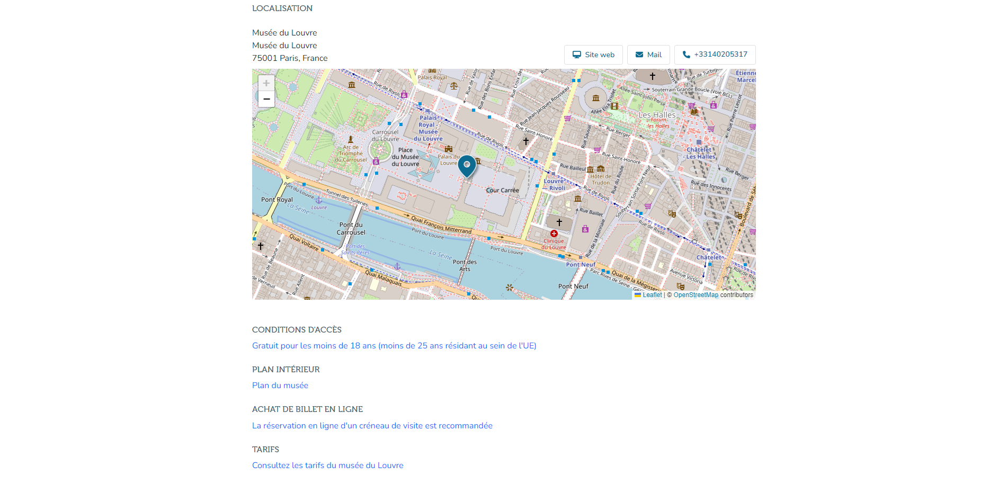The height and width of the screenshot is (493, 1007).
Task: Click the blue location pin marker
Action: (x=467, y=166)
